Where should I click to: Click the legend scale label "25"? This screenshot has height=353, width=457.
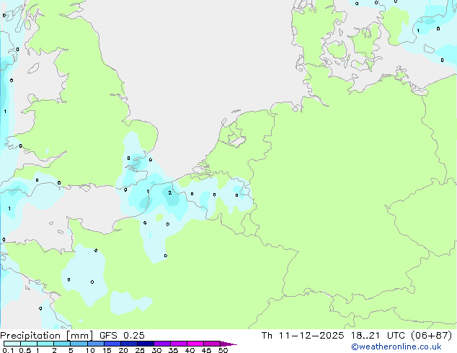tap(140, 350)
